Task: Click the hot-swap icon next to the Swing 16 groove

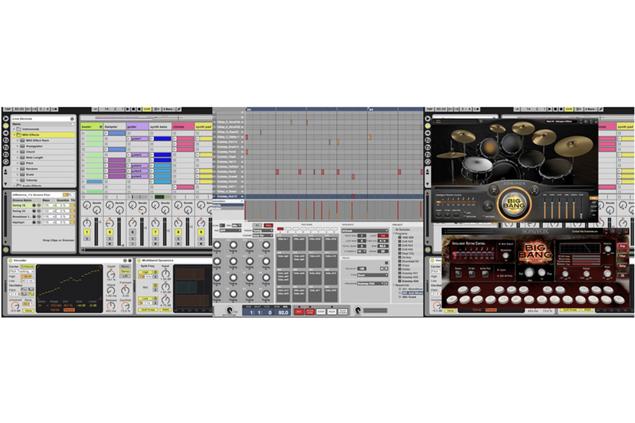Action: coord(39,205)
